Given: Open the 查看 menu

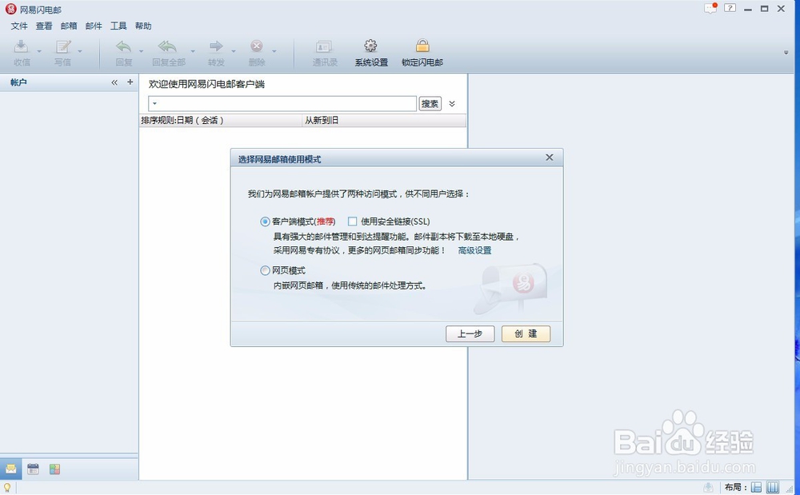Looking at the screenshot, I should click(x=44, y=26).
